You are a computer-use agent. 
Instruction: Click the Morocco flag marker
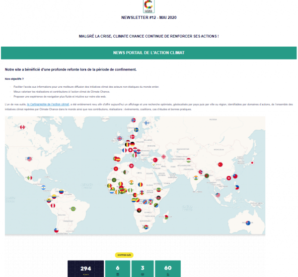tap(116, 168)
